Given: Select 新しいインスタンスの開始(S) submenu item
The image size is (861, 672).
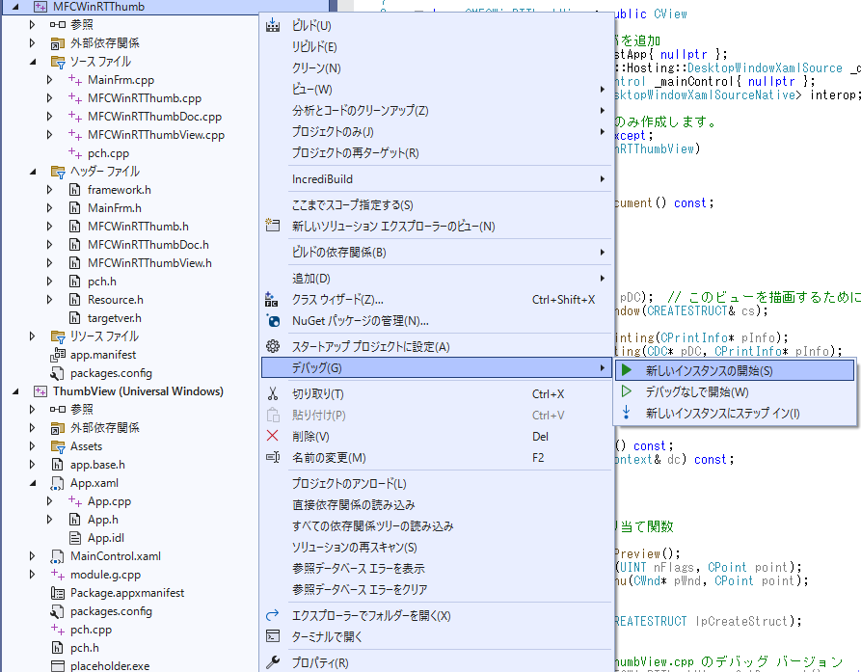Looking at the screenshot, I should tap(735, 370).
